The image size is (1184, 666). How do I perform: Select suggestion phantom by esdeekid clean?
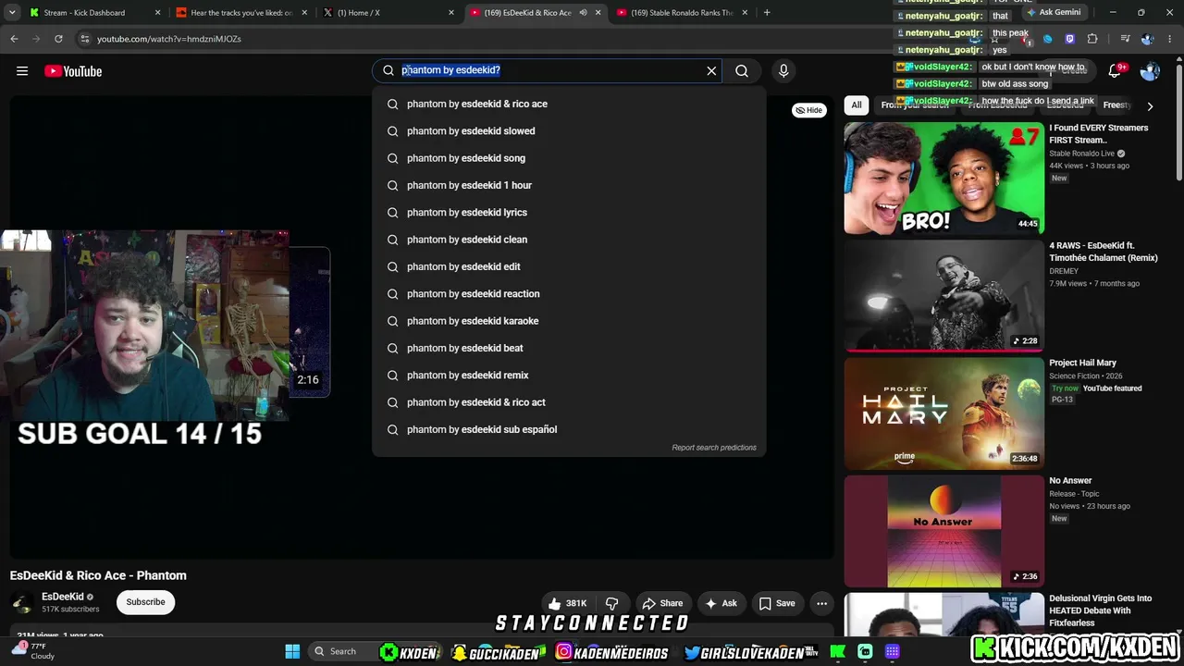[569, 240]
